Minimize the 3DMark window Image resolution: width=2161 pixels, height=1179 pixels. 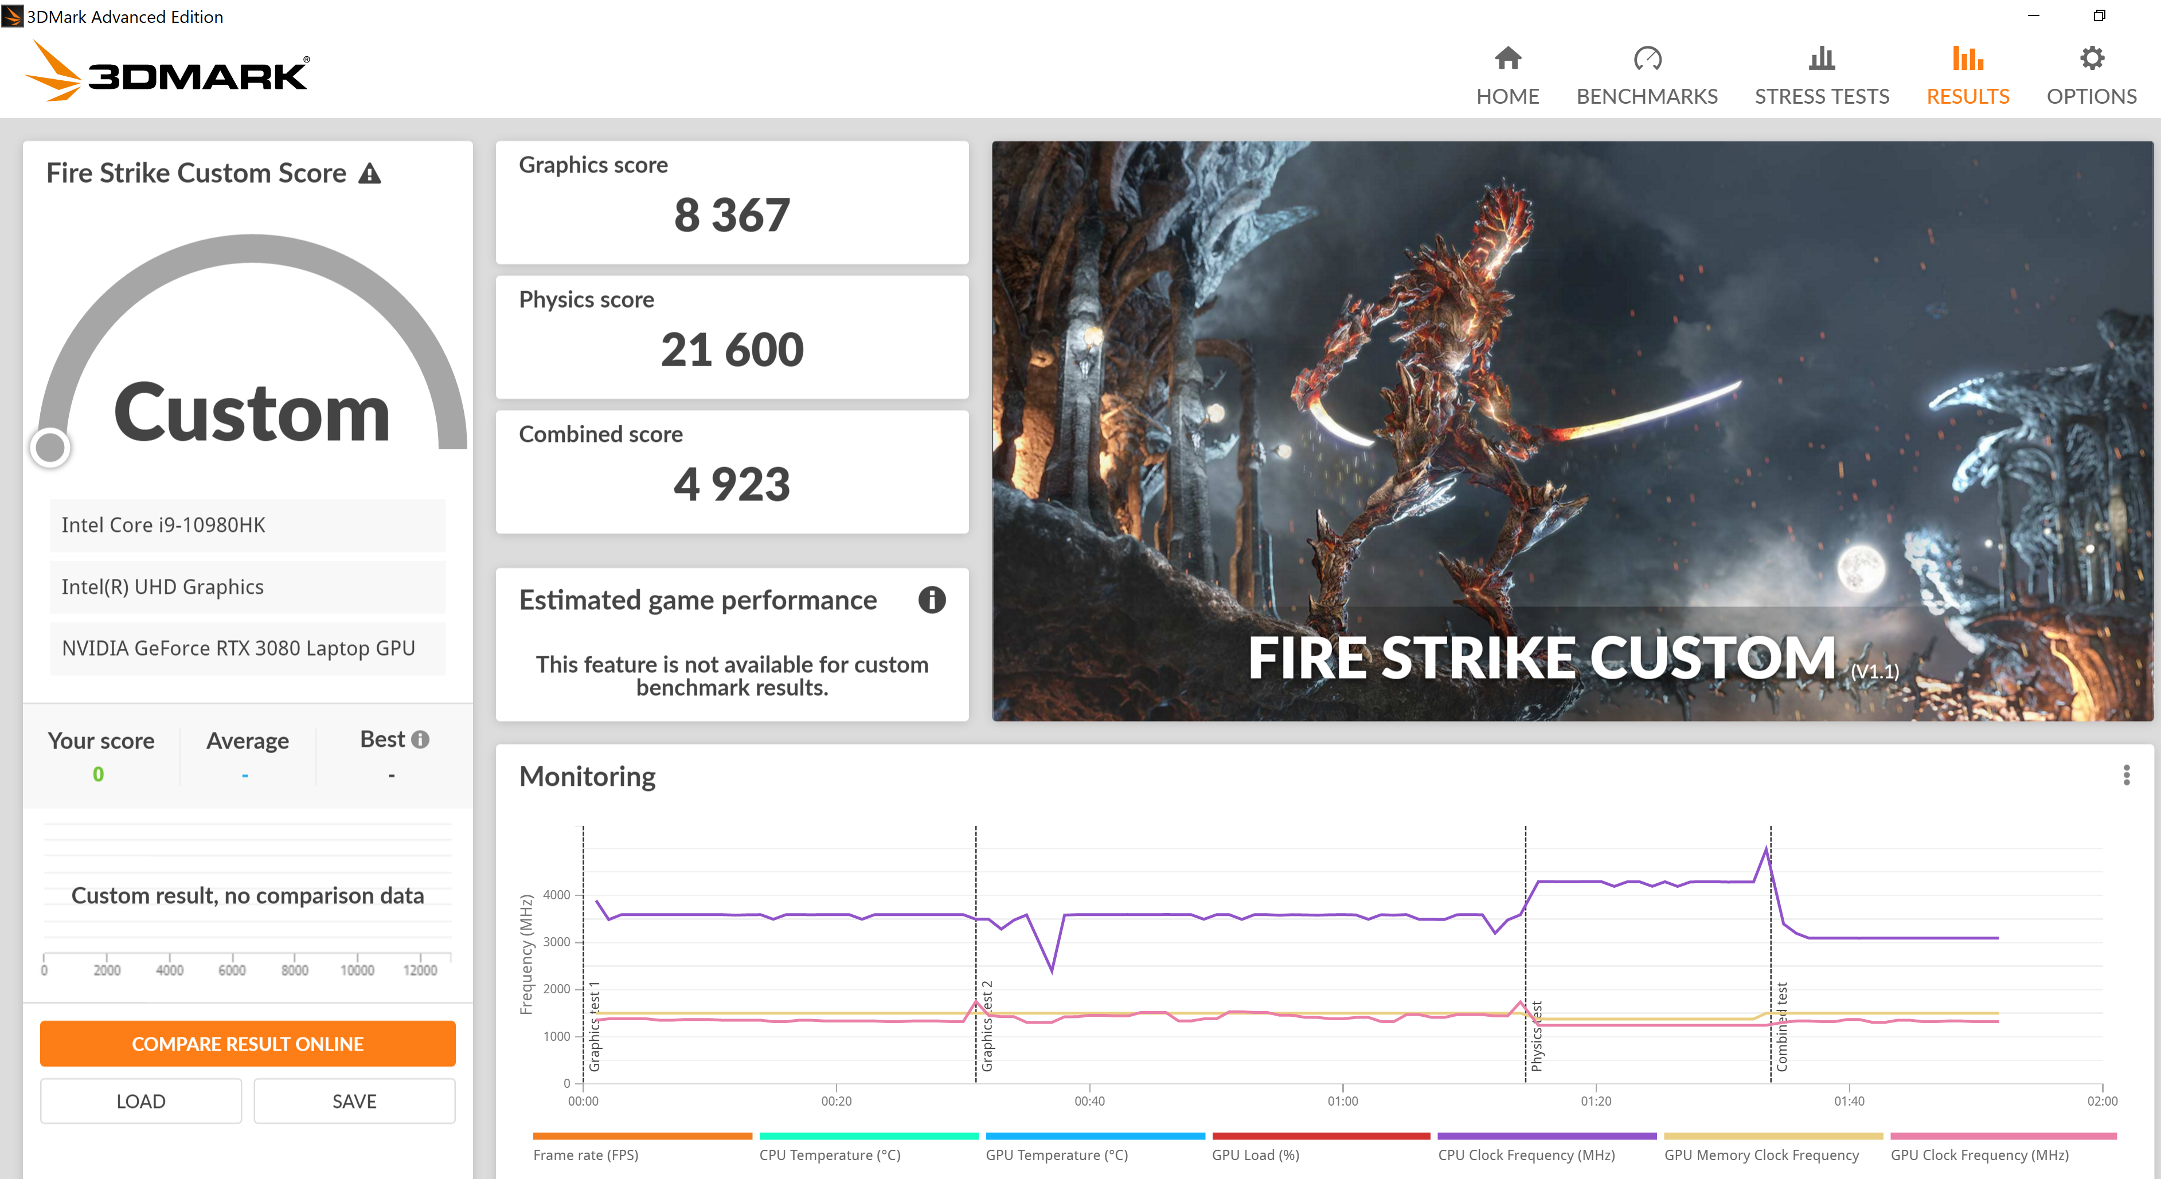[2033, 16]
